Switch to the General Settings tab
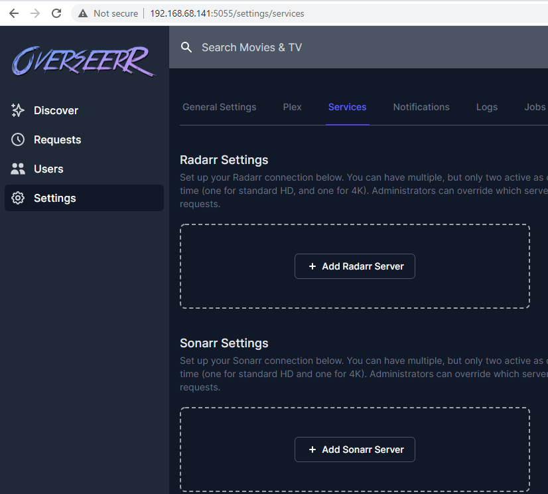Screen dimensions: 548x494 click(220, 107)
